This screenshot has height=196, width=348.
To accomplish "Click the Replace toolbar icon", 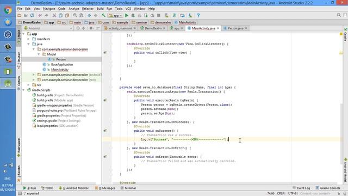I will [81, 16].
